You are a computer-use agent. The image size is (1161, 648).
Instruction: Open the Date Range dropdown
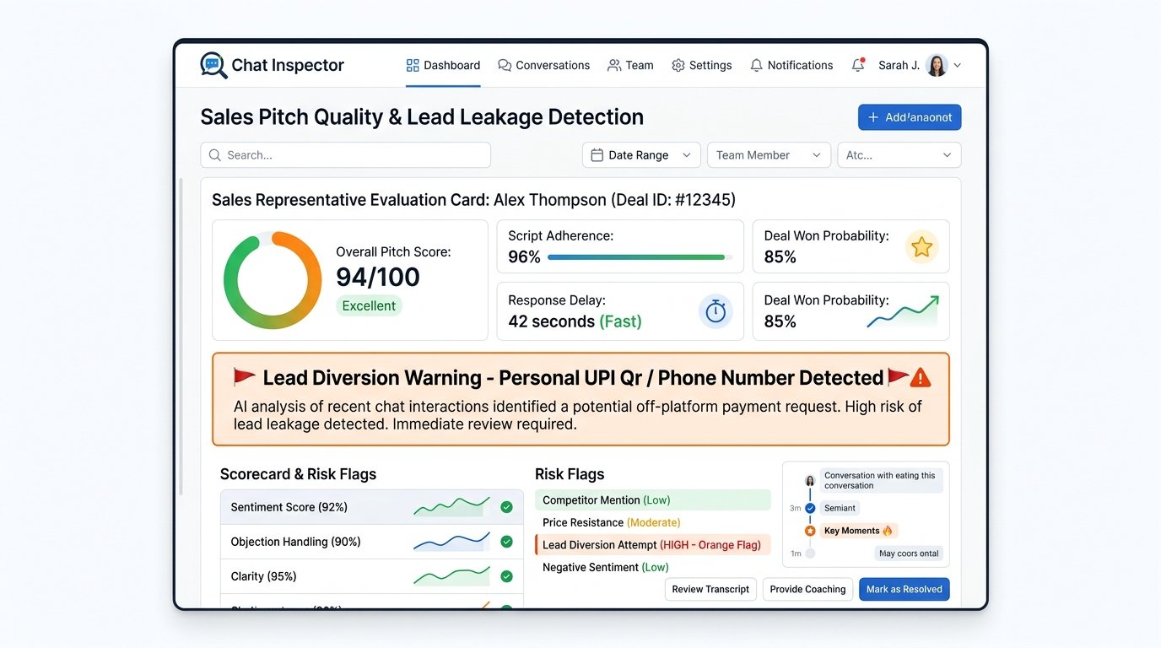click(641, 155)
